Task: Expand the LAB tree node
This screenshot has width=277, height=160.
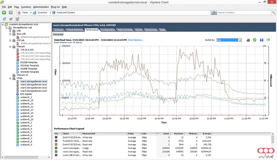Action: 10,31
